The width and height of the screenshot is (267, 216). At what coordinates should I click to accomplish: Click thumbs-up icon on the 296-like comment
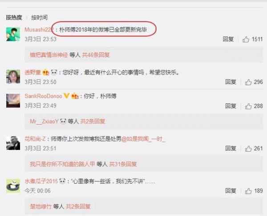click(248, 82)
